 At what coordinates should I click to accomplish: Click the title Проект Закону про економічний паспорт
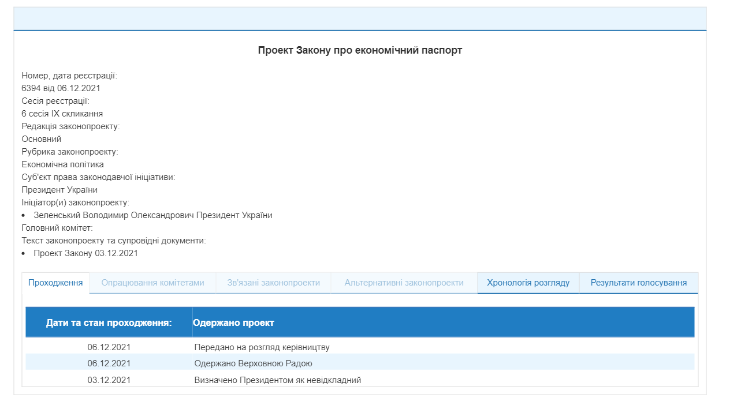tap(360, 50)
